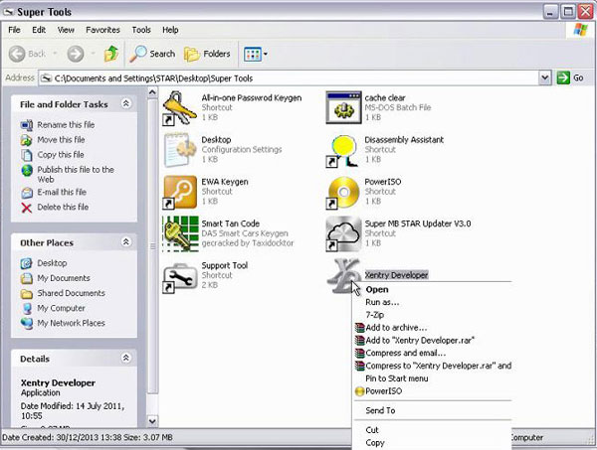597x450 pixels.
Task: Open the Views button dropdown arrow
Action: pyautogui.click(x=266, y=54)
